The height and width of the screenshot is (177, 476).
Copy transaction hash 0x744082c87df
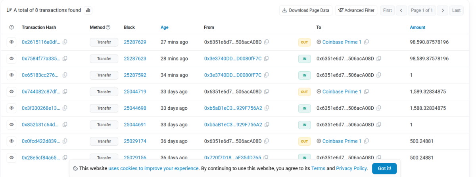tap(65, 91)
